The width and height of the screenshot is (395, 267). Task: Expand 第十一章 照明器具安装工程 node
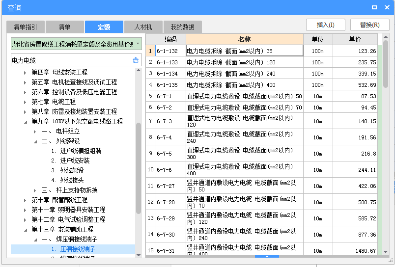pyautogui.click(x=25, y=210)
